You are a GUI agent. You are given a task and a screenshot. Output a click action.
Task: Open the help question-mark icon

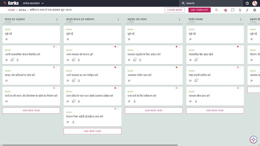coord(247,3)
